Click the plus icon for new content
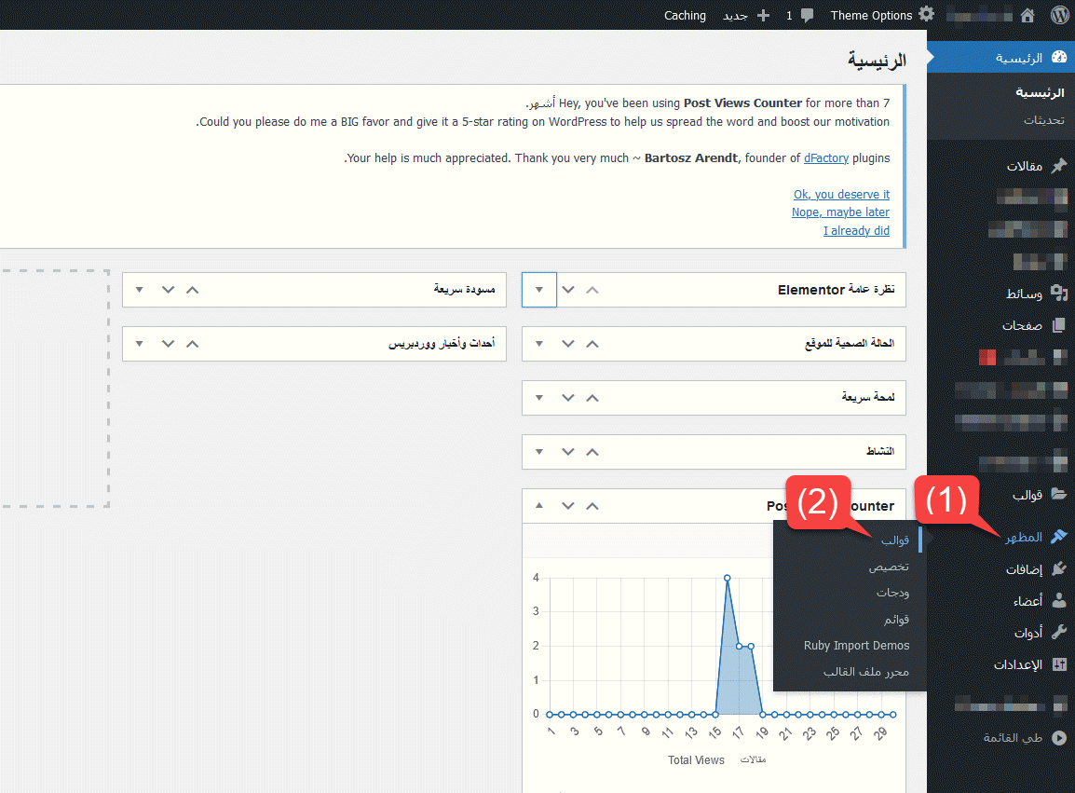Viewport: 1075px width, 793px height. point(764,15)
